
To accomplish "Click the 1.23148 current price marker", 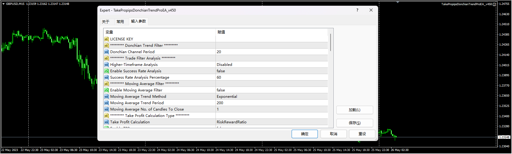I will click(504, 137).
